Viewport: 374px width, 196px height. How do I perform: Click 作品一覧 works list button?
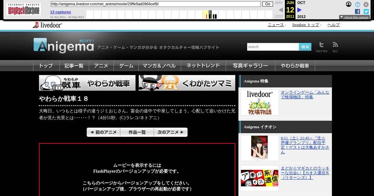137,132
